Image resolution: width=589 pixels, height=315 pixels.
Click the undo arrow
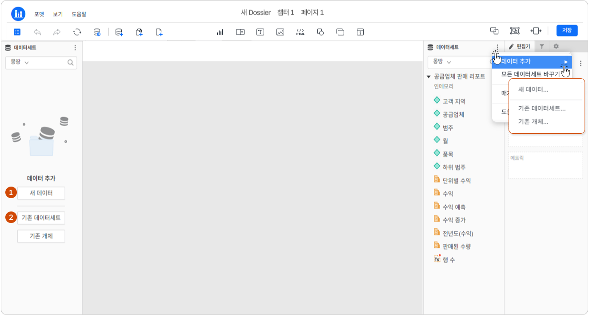pos(37,32)
